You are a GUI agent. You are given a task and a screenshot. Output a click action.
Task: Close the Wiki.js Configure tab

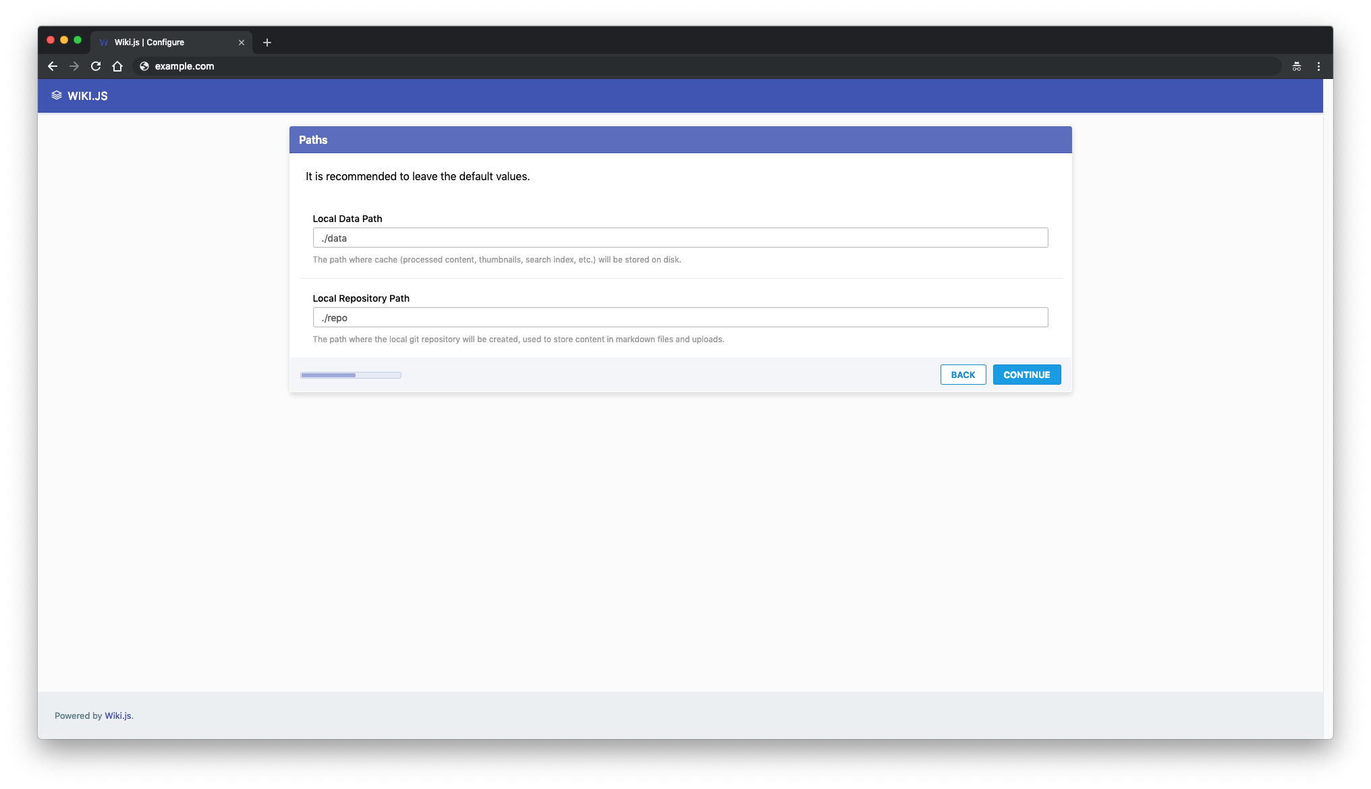pyautogui.click(x=242, y=43)
